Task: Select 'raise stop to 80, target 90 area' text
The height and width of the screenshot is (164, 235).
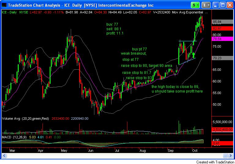Action: point(146,66)
